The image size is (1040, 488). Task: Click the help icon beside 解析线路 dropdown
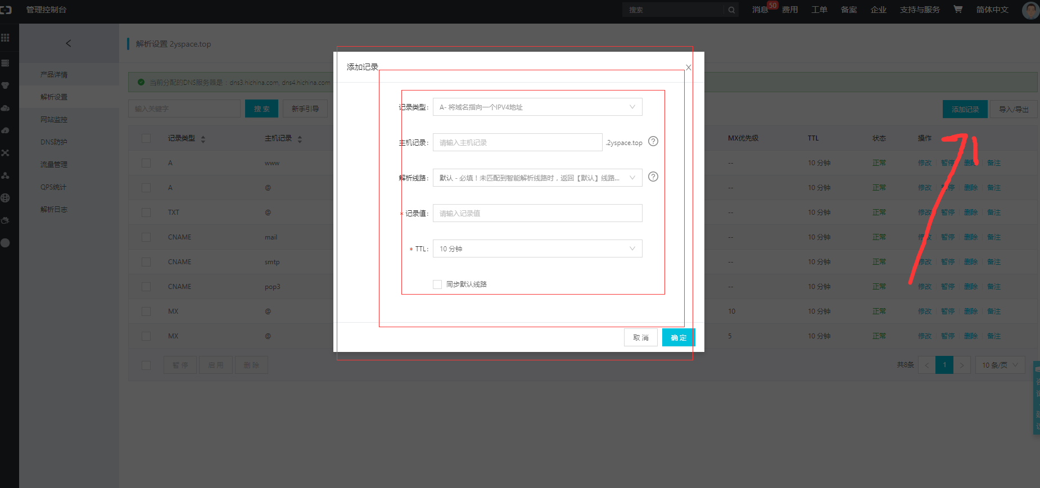click(x=653, y=177)
